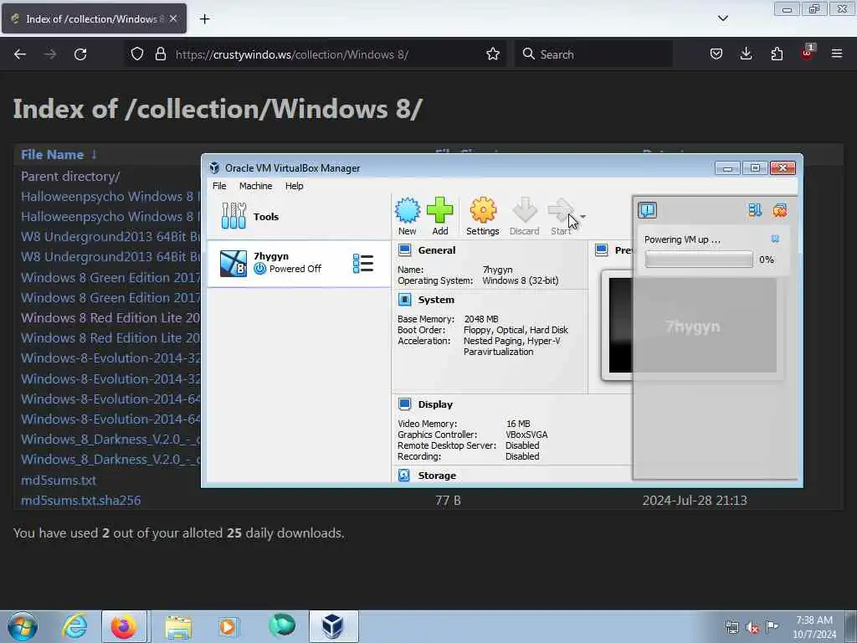The height and width of the screenshot is (643, 857).
Task: Click the New VM toolbar icon
Action: (x=408, y=216)
